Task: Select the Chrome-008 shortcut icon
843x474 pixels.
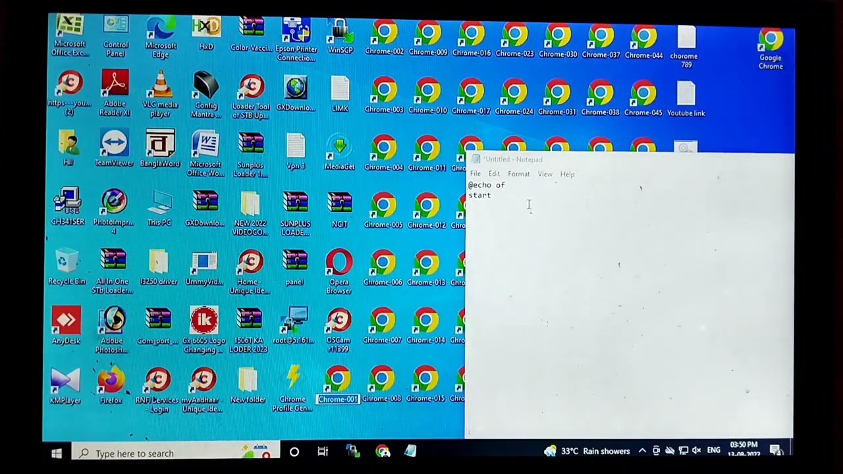Action: (381, 384)
